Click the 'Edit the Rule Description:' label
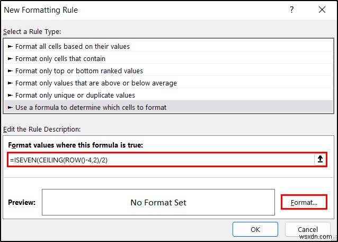338x242 pixels. tap(41, 129)
